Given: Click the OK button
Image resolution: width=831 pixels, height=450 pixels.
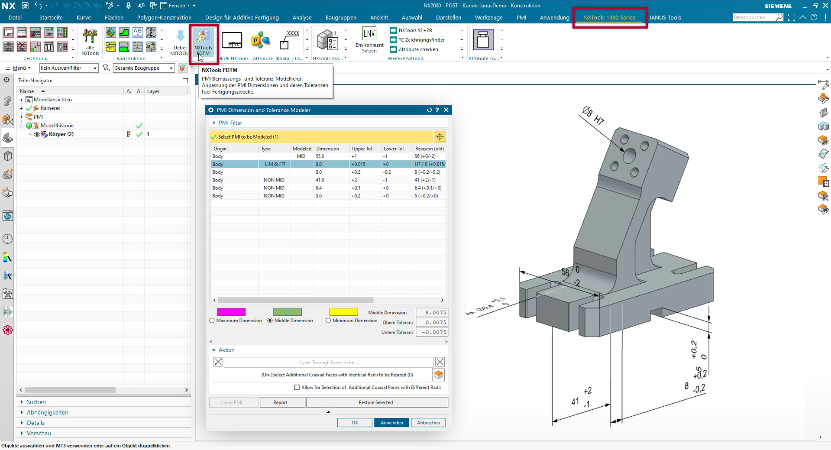Looking at the screenshot, I should click(x=355, y=423).
